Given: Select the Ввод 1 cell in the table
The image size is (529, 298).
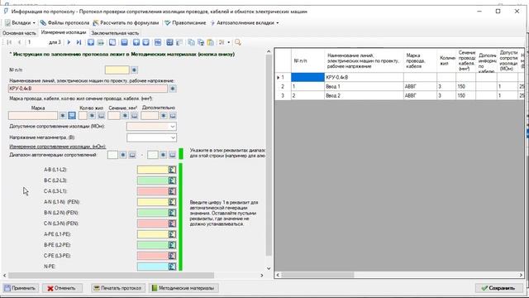Looking at the screenshot, I should [364, 86].
